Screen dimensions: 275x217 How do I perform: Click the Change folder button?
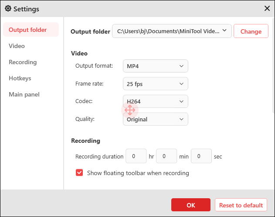251,31
